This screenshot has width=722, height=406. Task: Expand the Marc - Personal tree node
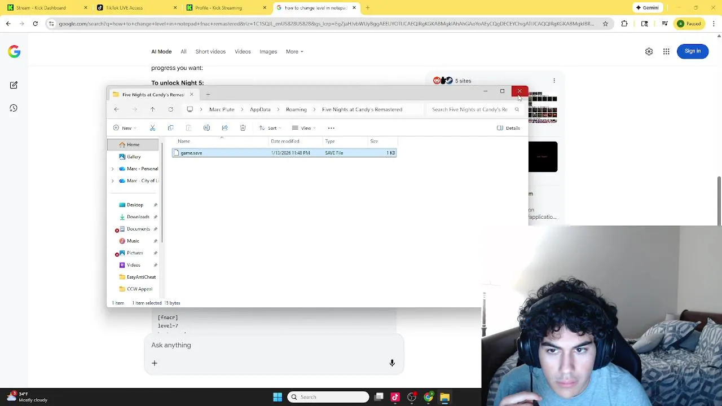click(x=112, y=169)
